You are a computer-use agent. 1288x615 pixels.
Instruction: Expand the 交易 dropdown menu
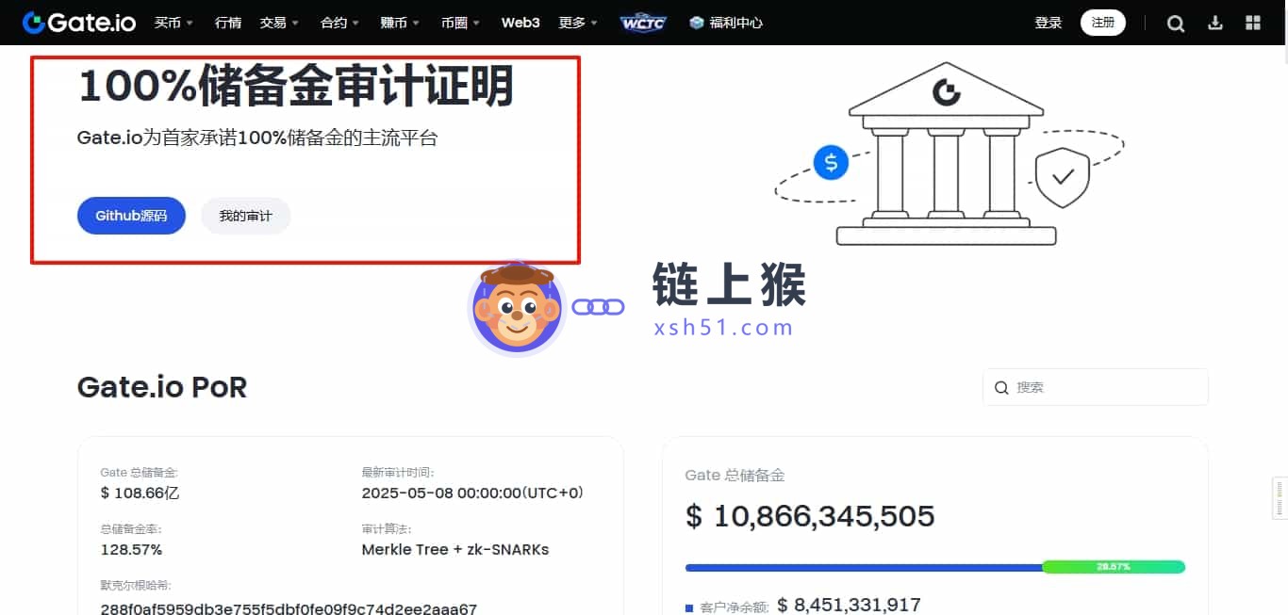tap(279, 23)
